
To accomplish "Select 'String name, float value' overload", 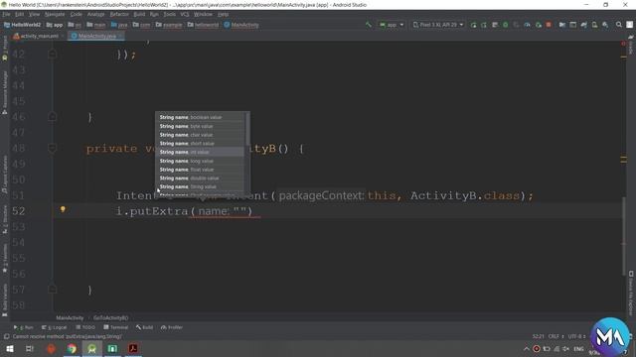I will pyautogui.click(x=201, y=170).
